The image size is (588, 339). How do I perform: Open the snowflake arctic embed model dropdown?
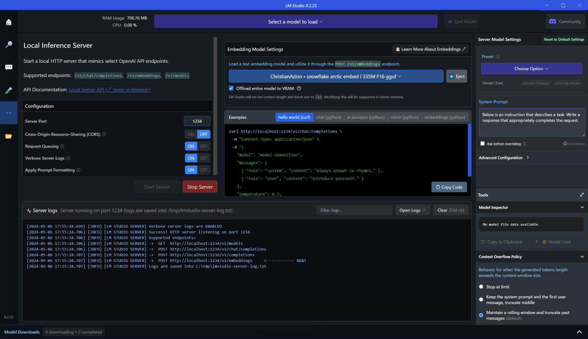coord(336,76)
